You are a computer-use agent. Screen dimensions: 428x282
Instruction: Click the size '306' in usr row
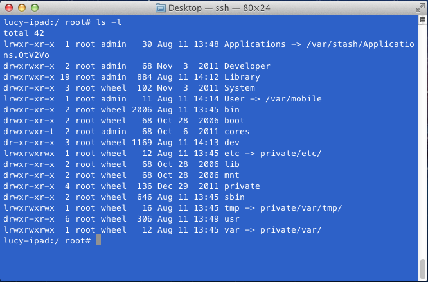coord(145,219)
